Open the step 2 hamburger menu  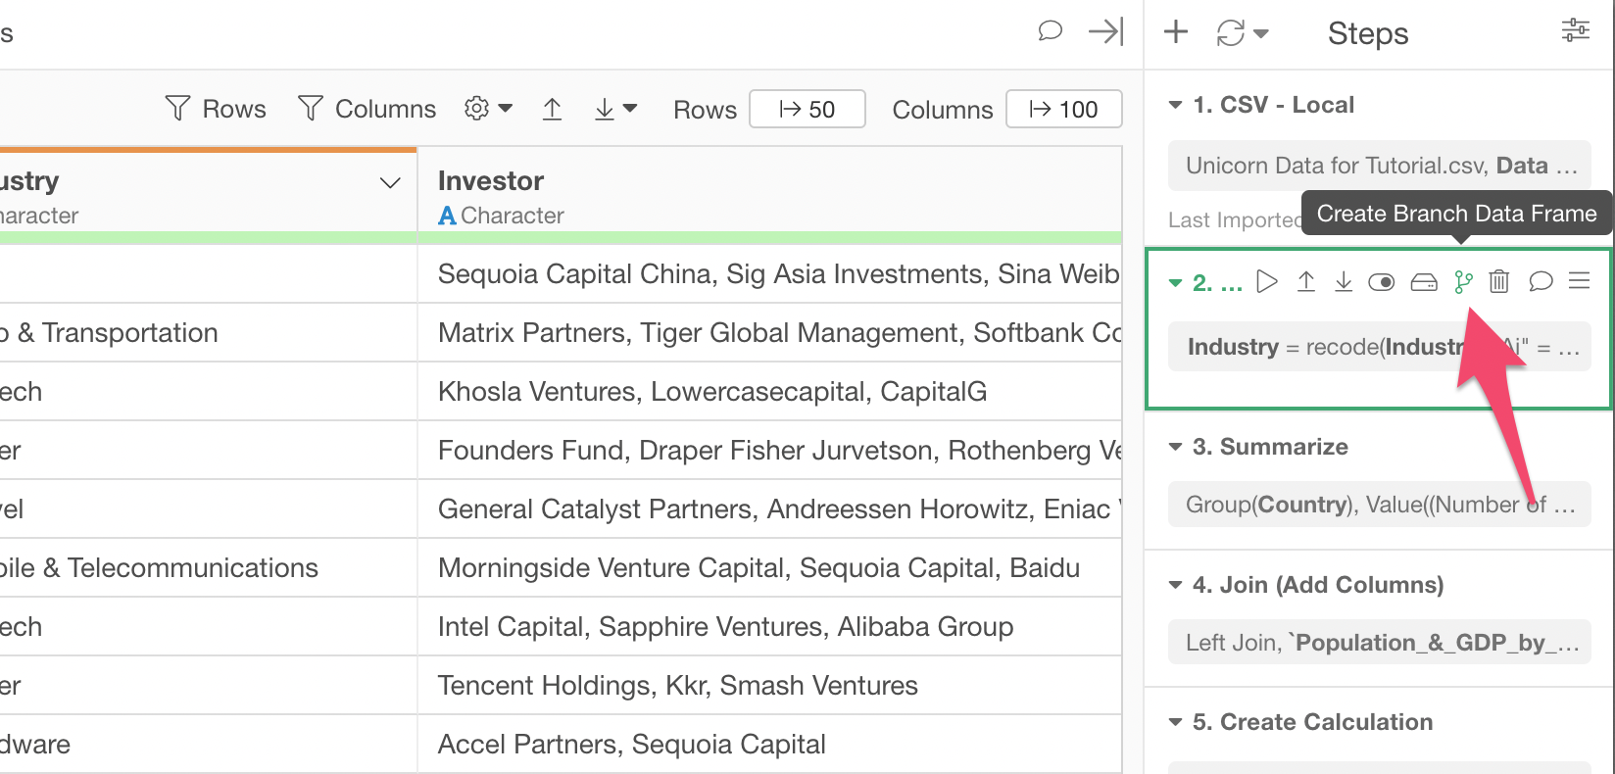coord(1579,282)
